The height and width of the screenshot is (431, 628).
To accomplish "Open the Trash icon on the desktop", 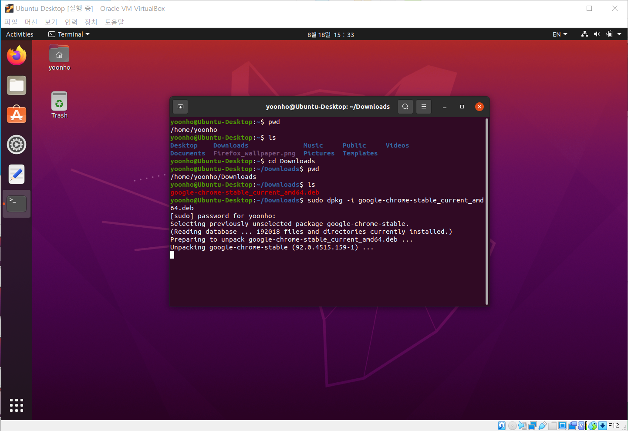I will point(59,105).
